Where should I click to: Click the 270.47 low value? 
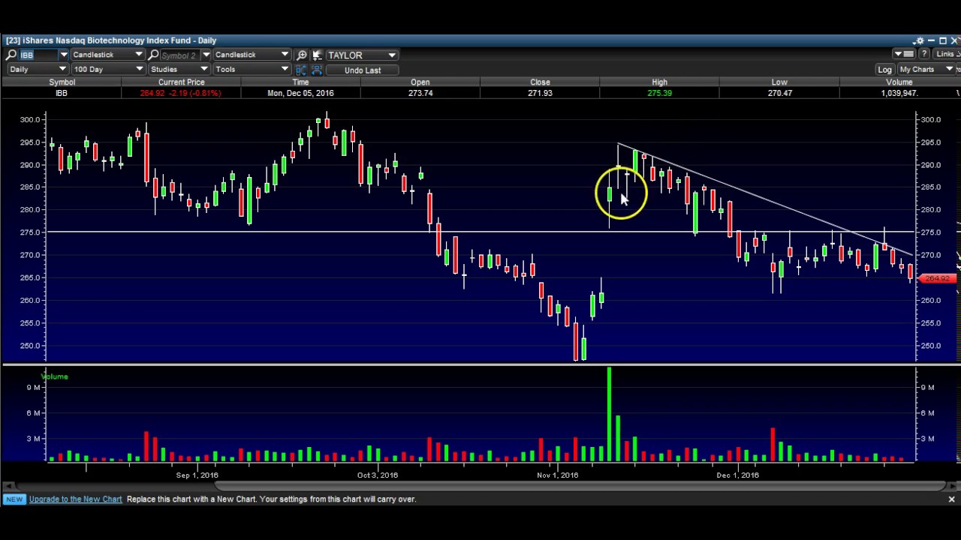pyautogui.click(x=779, y=93)
